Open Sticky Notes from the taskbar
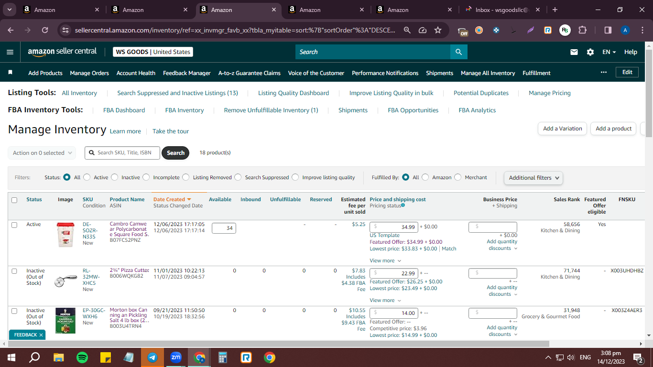 (106, 357)
